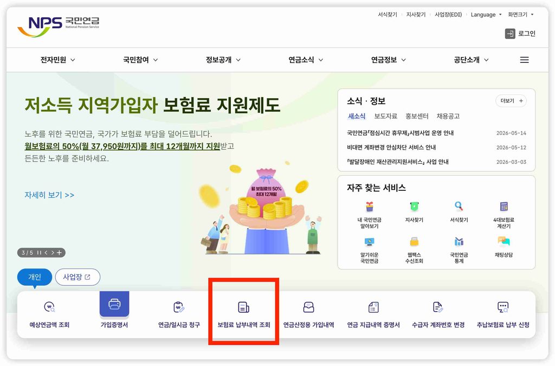Expand the 국민참여 menu
Viewport: 555px width, 366px height.
[140, 60]
